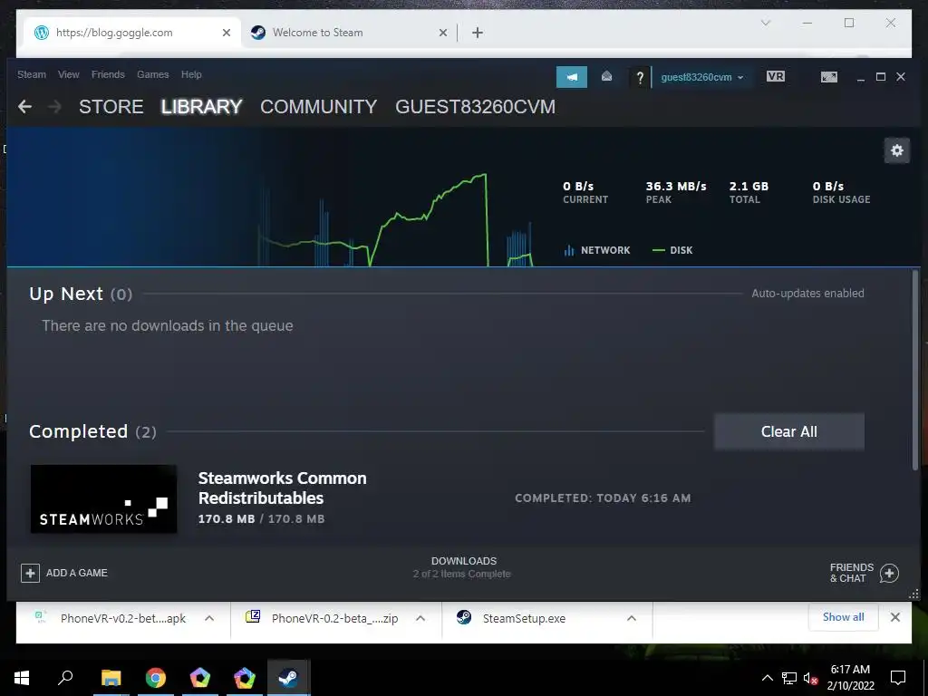928x696 pixels.
Task: Click the 2.1 GB TOTAL value
Action: pyautogui.click(x=749, y=187)
